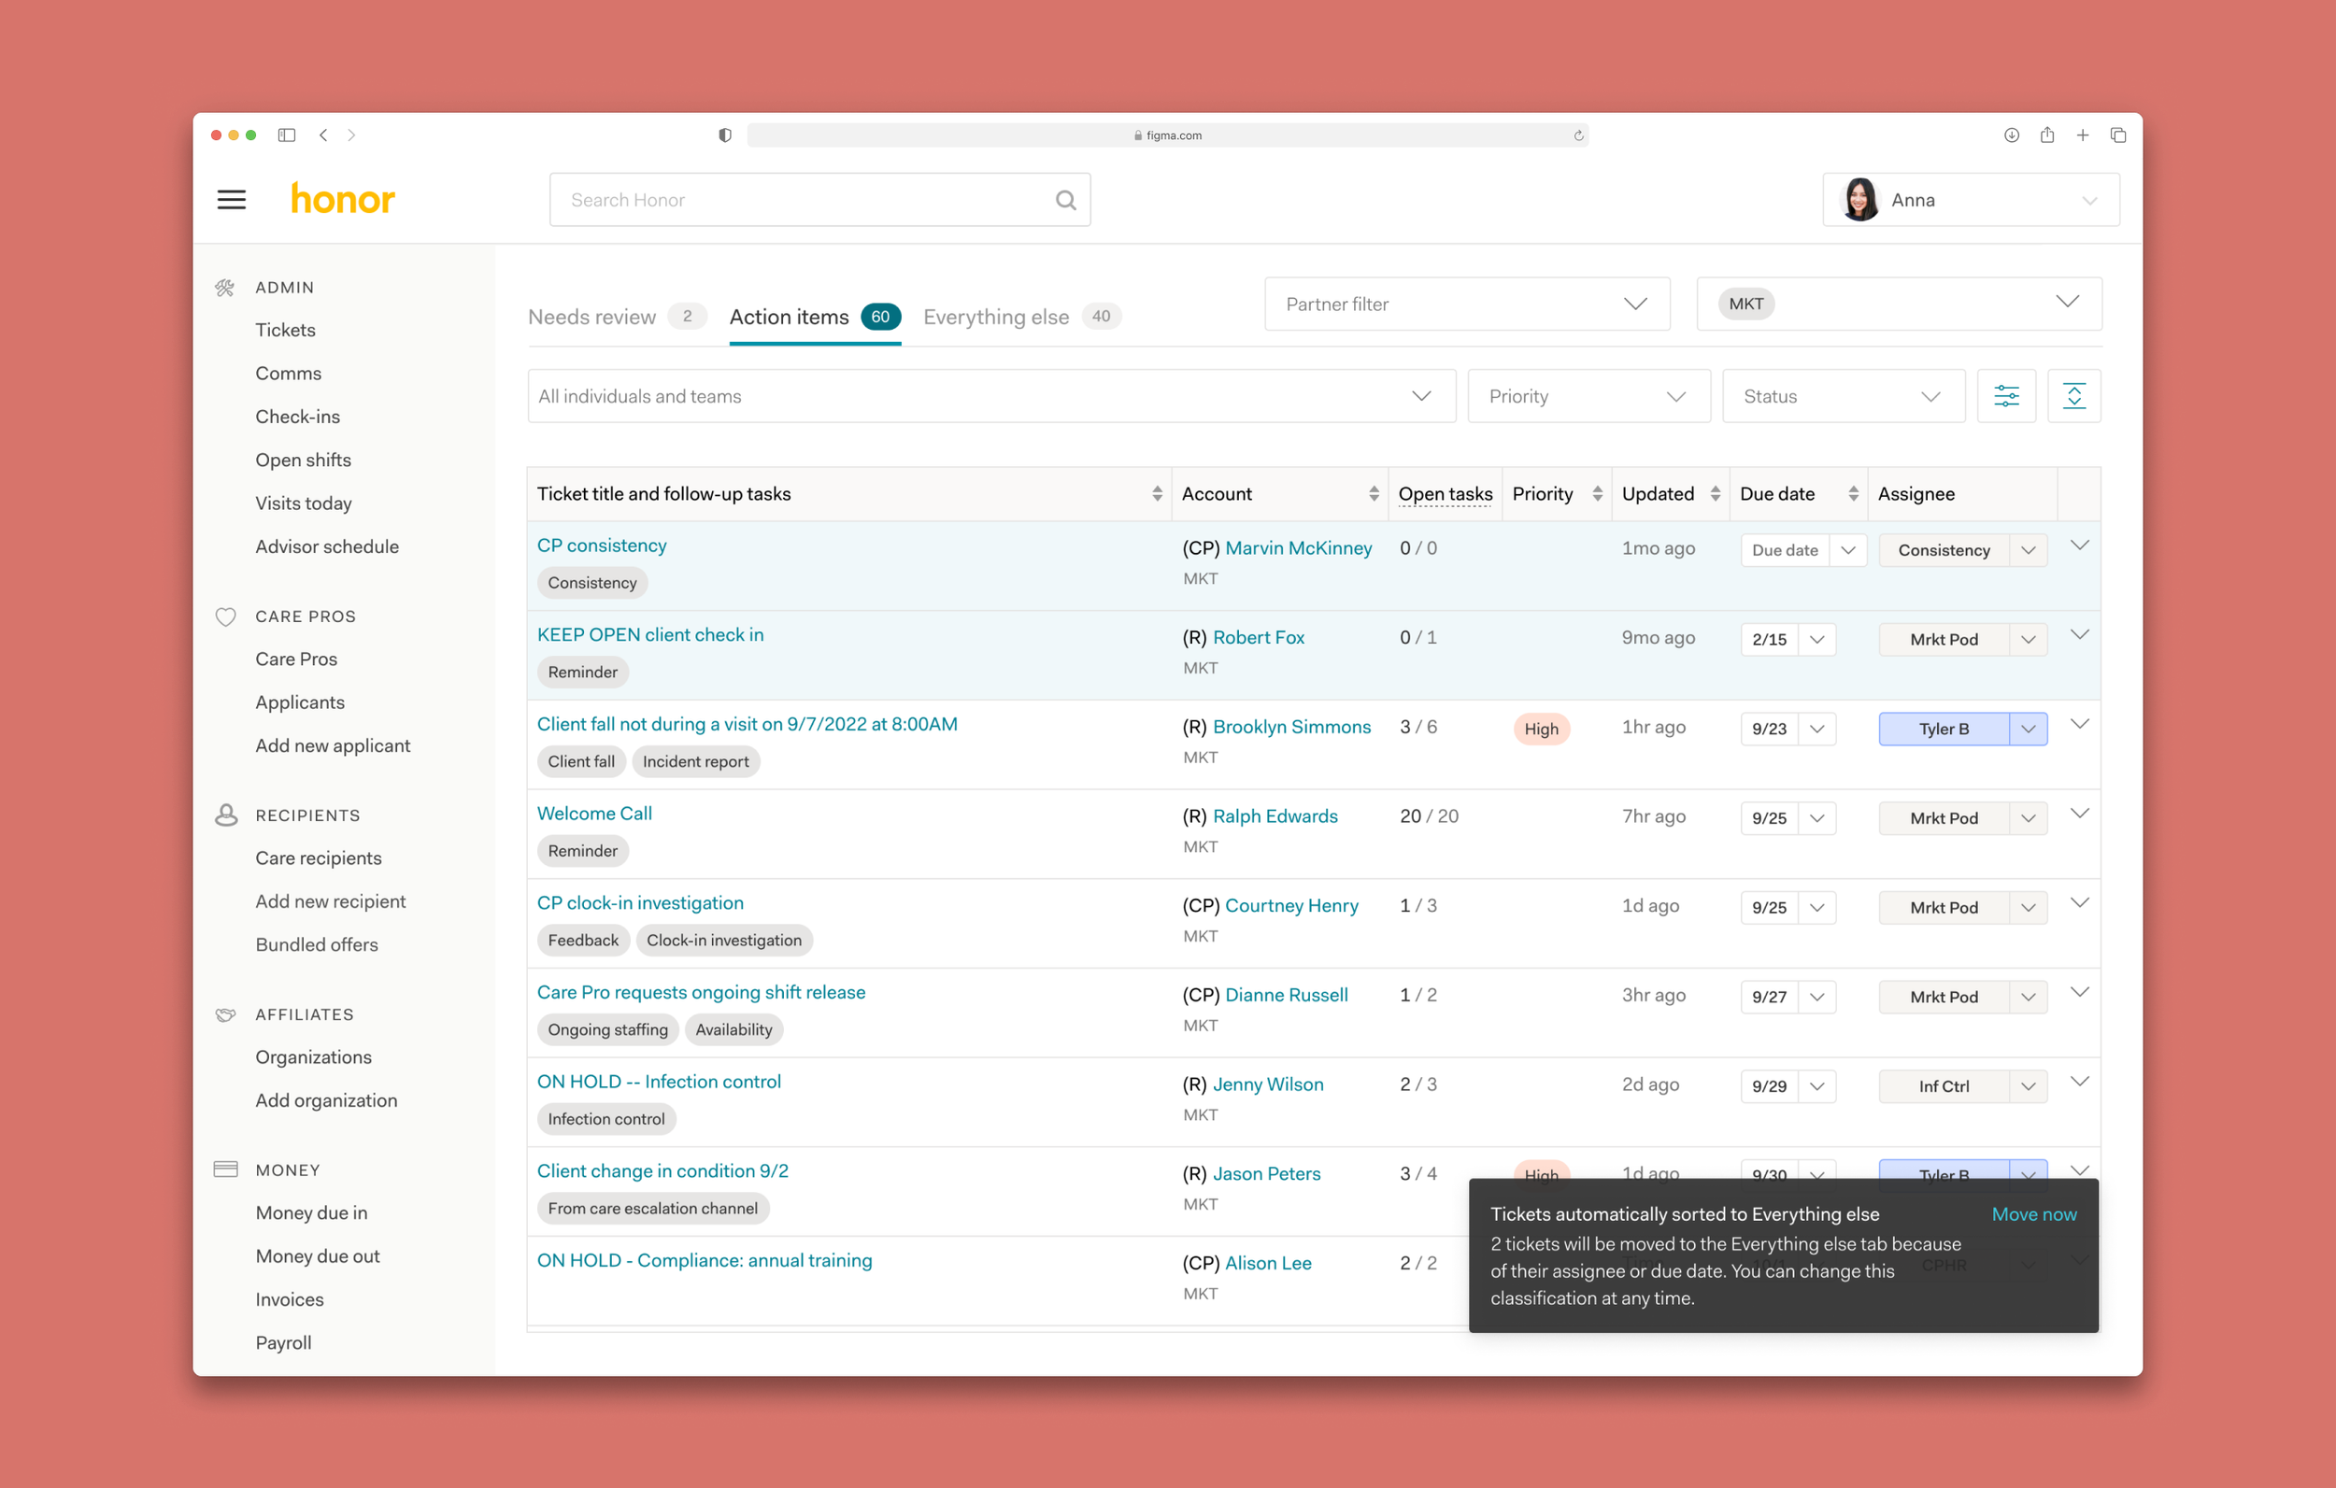Click the Care Pros heart icon
Viewport: 2336px width, 1488px height.
[225, 616]
